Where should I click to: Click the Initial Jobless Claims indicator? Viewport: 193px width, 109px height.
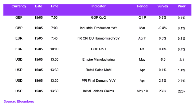click(99, 91)
